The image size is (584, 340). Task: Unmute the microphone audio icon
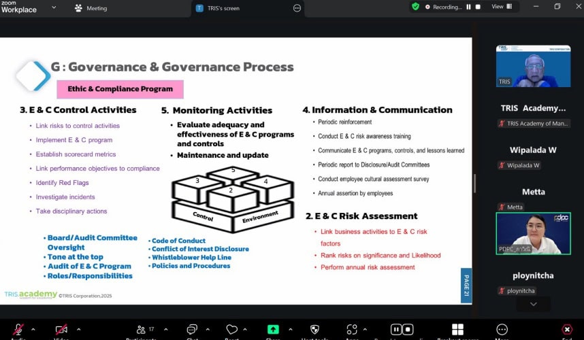[18, 330]
